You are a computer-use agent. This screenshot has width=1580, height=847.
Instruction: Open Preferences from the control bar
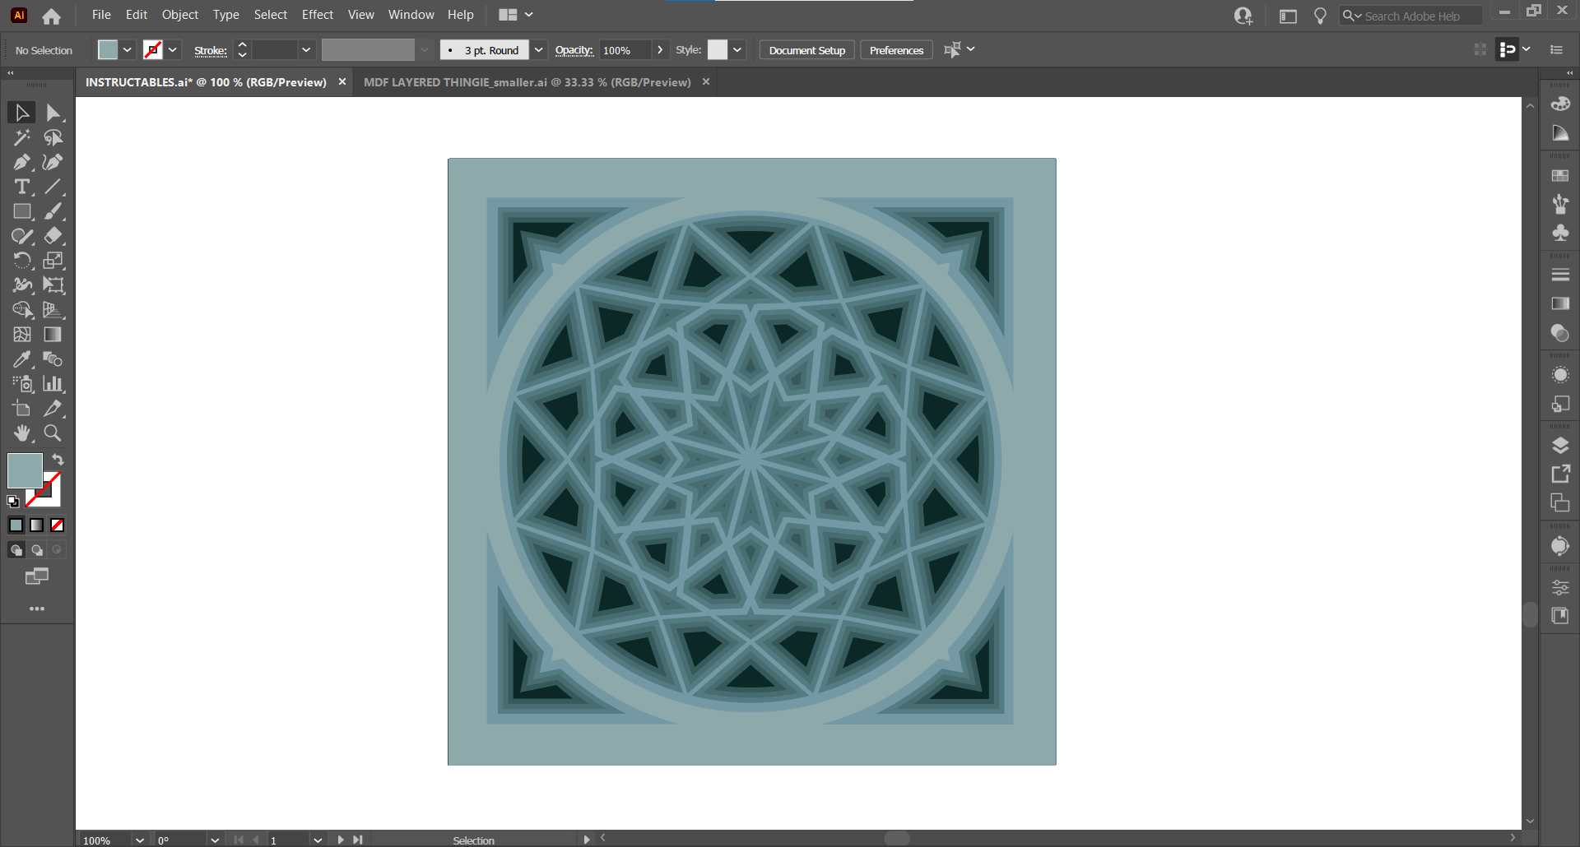tap(895, 49)
